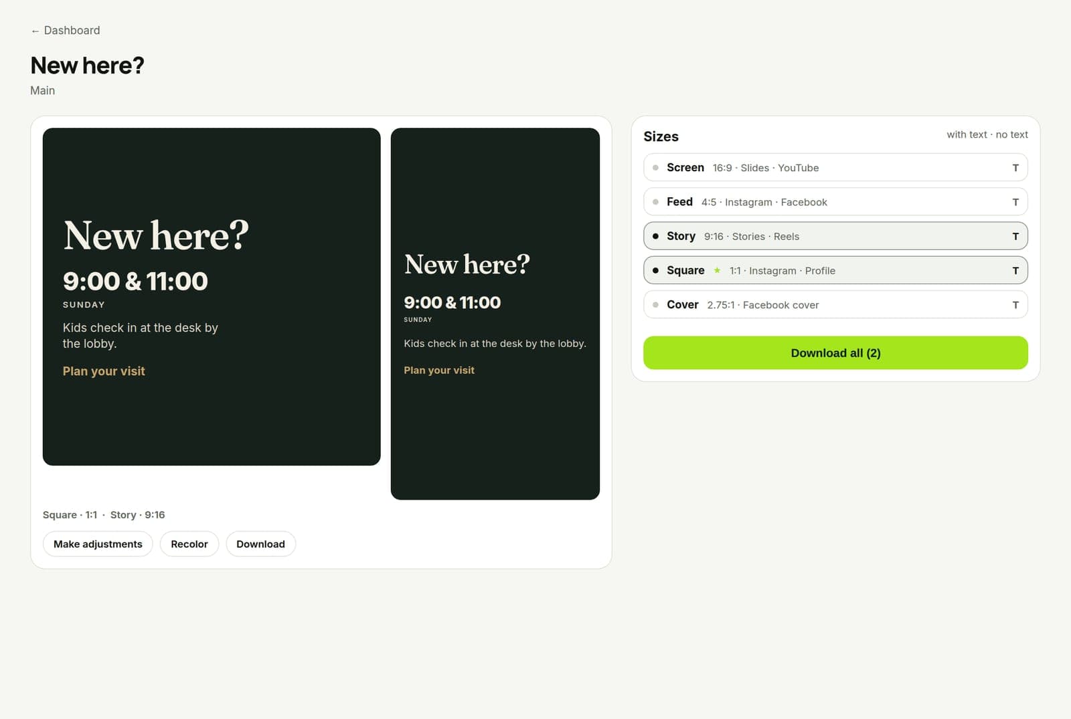Click 'Square · 1:1' caption label

tap(70, 515)
